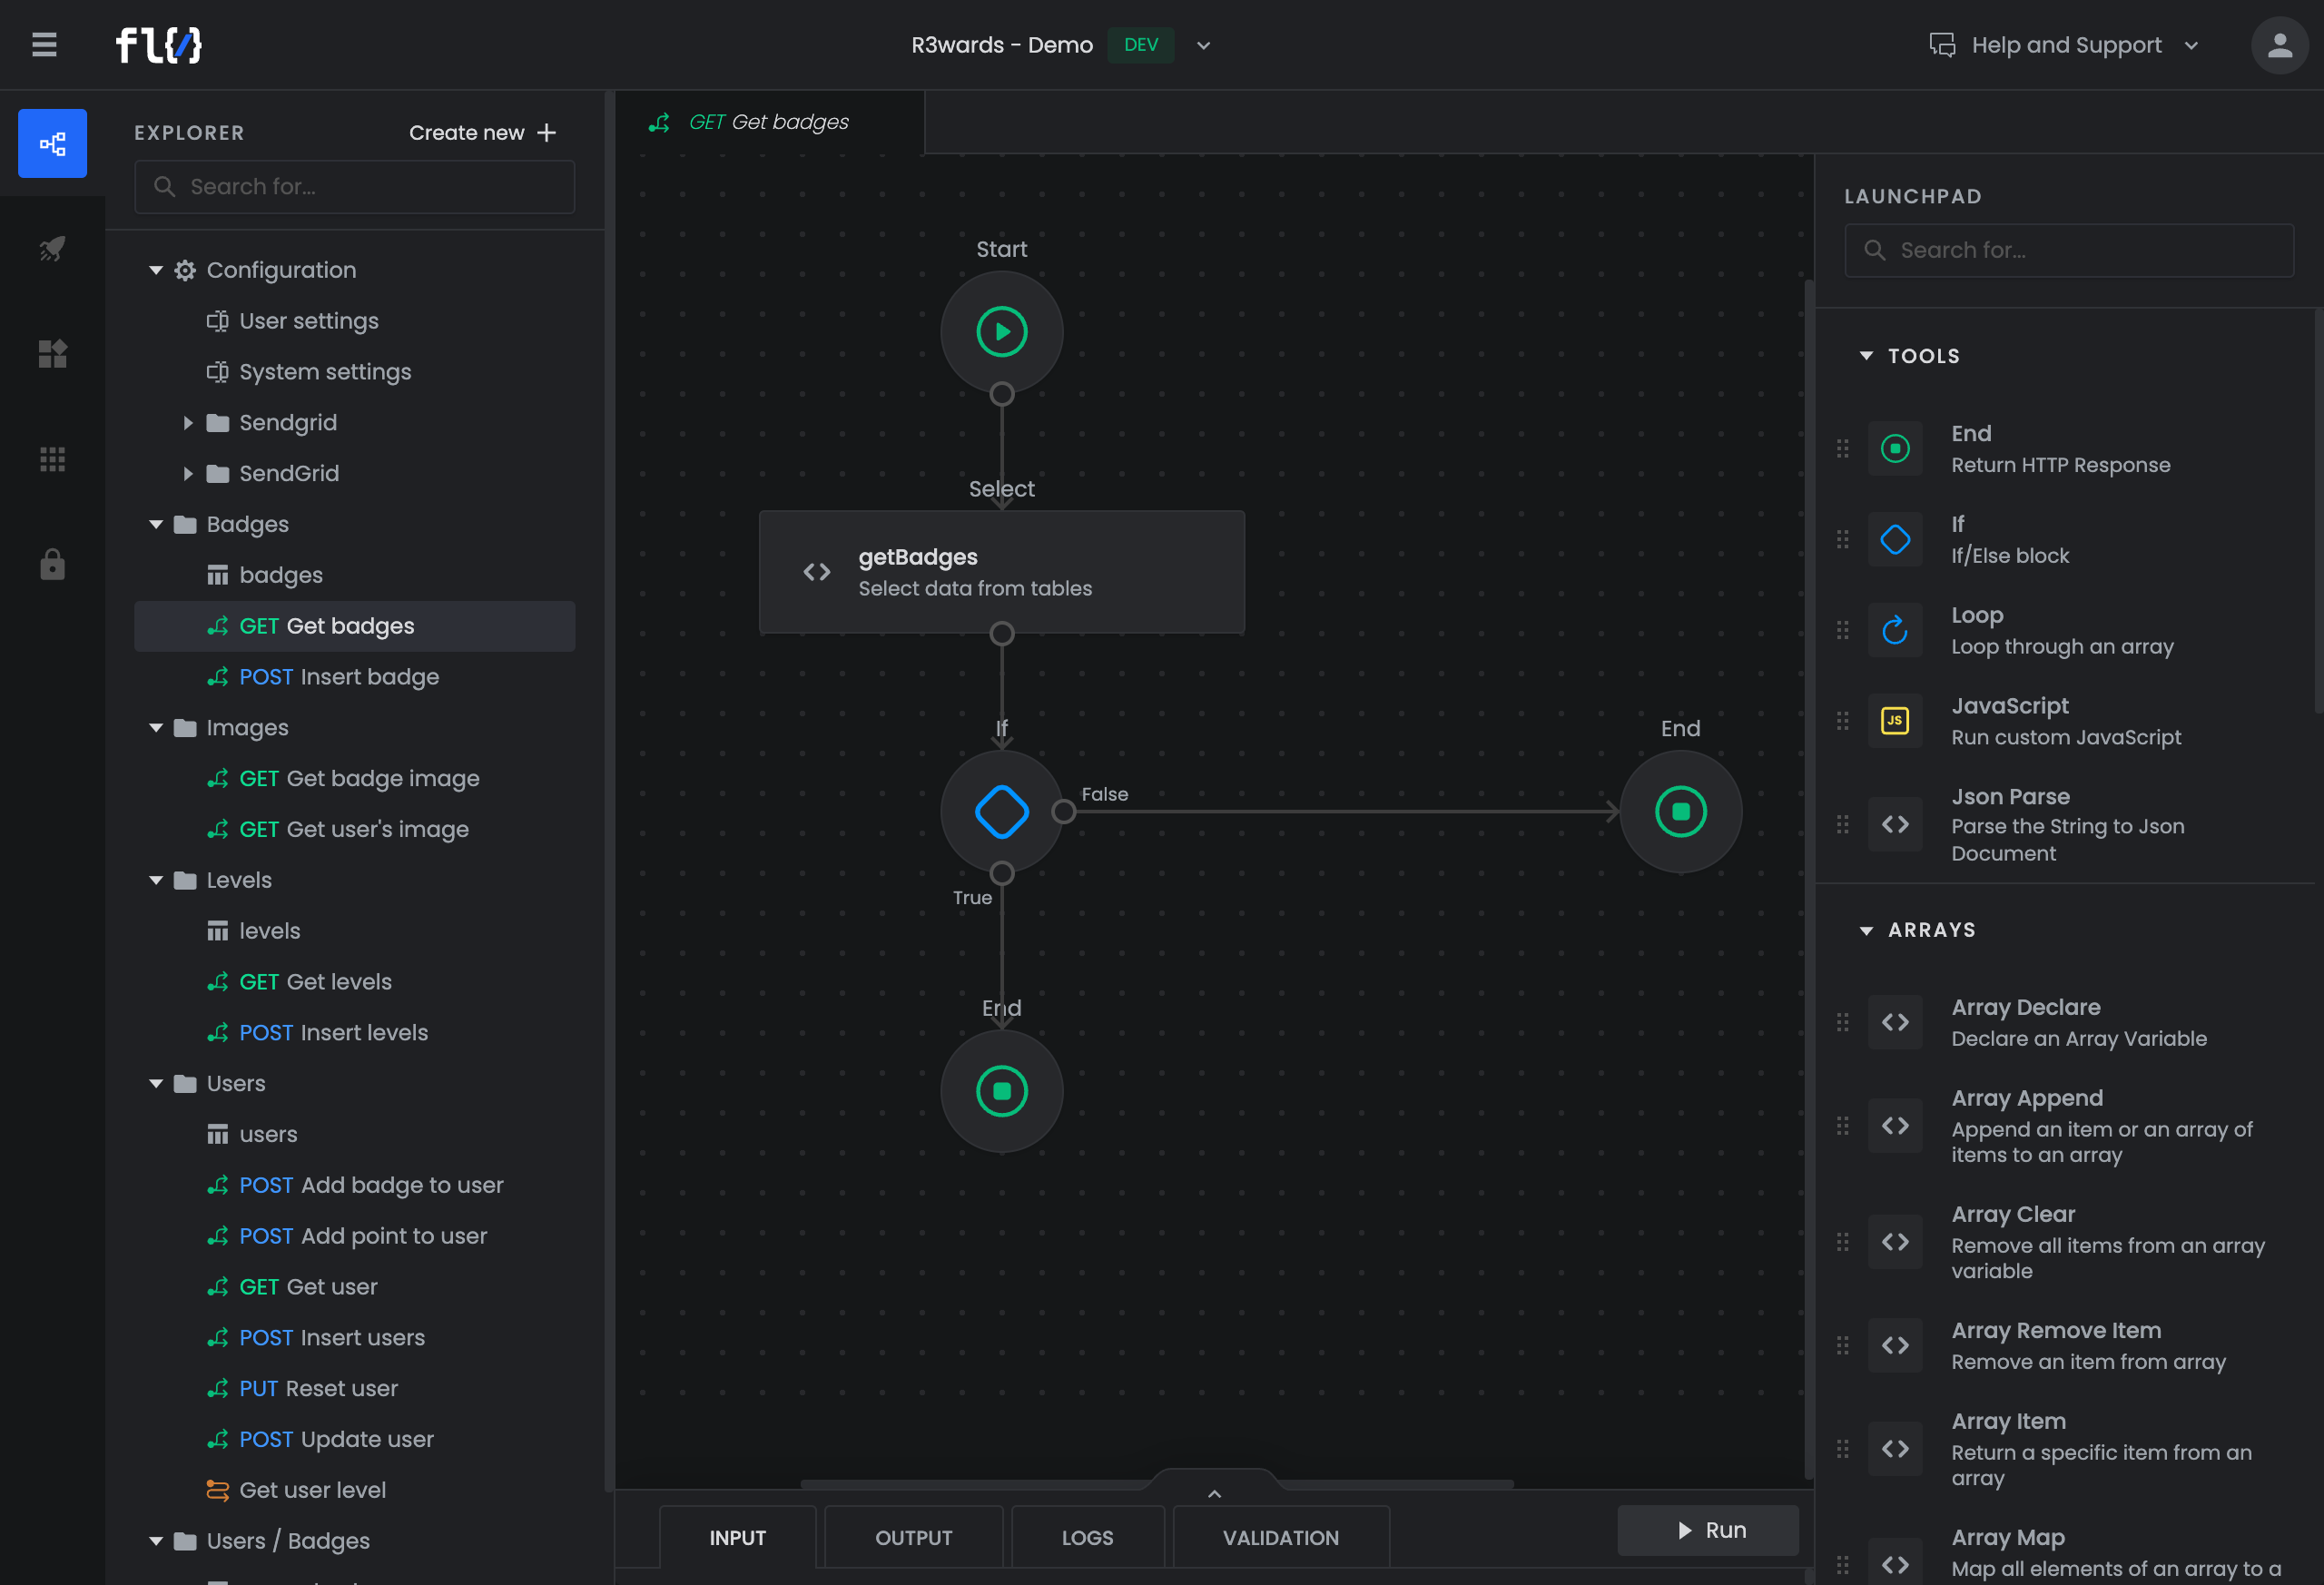Click the If tool icon in Launchpad
The width and height of the screenshot is (2324, 1585).
click(1894, 540)
